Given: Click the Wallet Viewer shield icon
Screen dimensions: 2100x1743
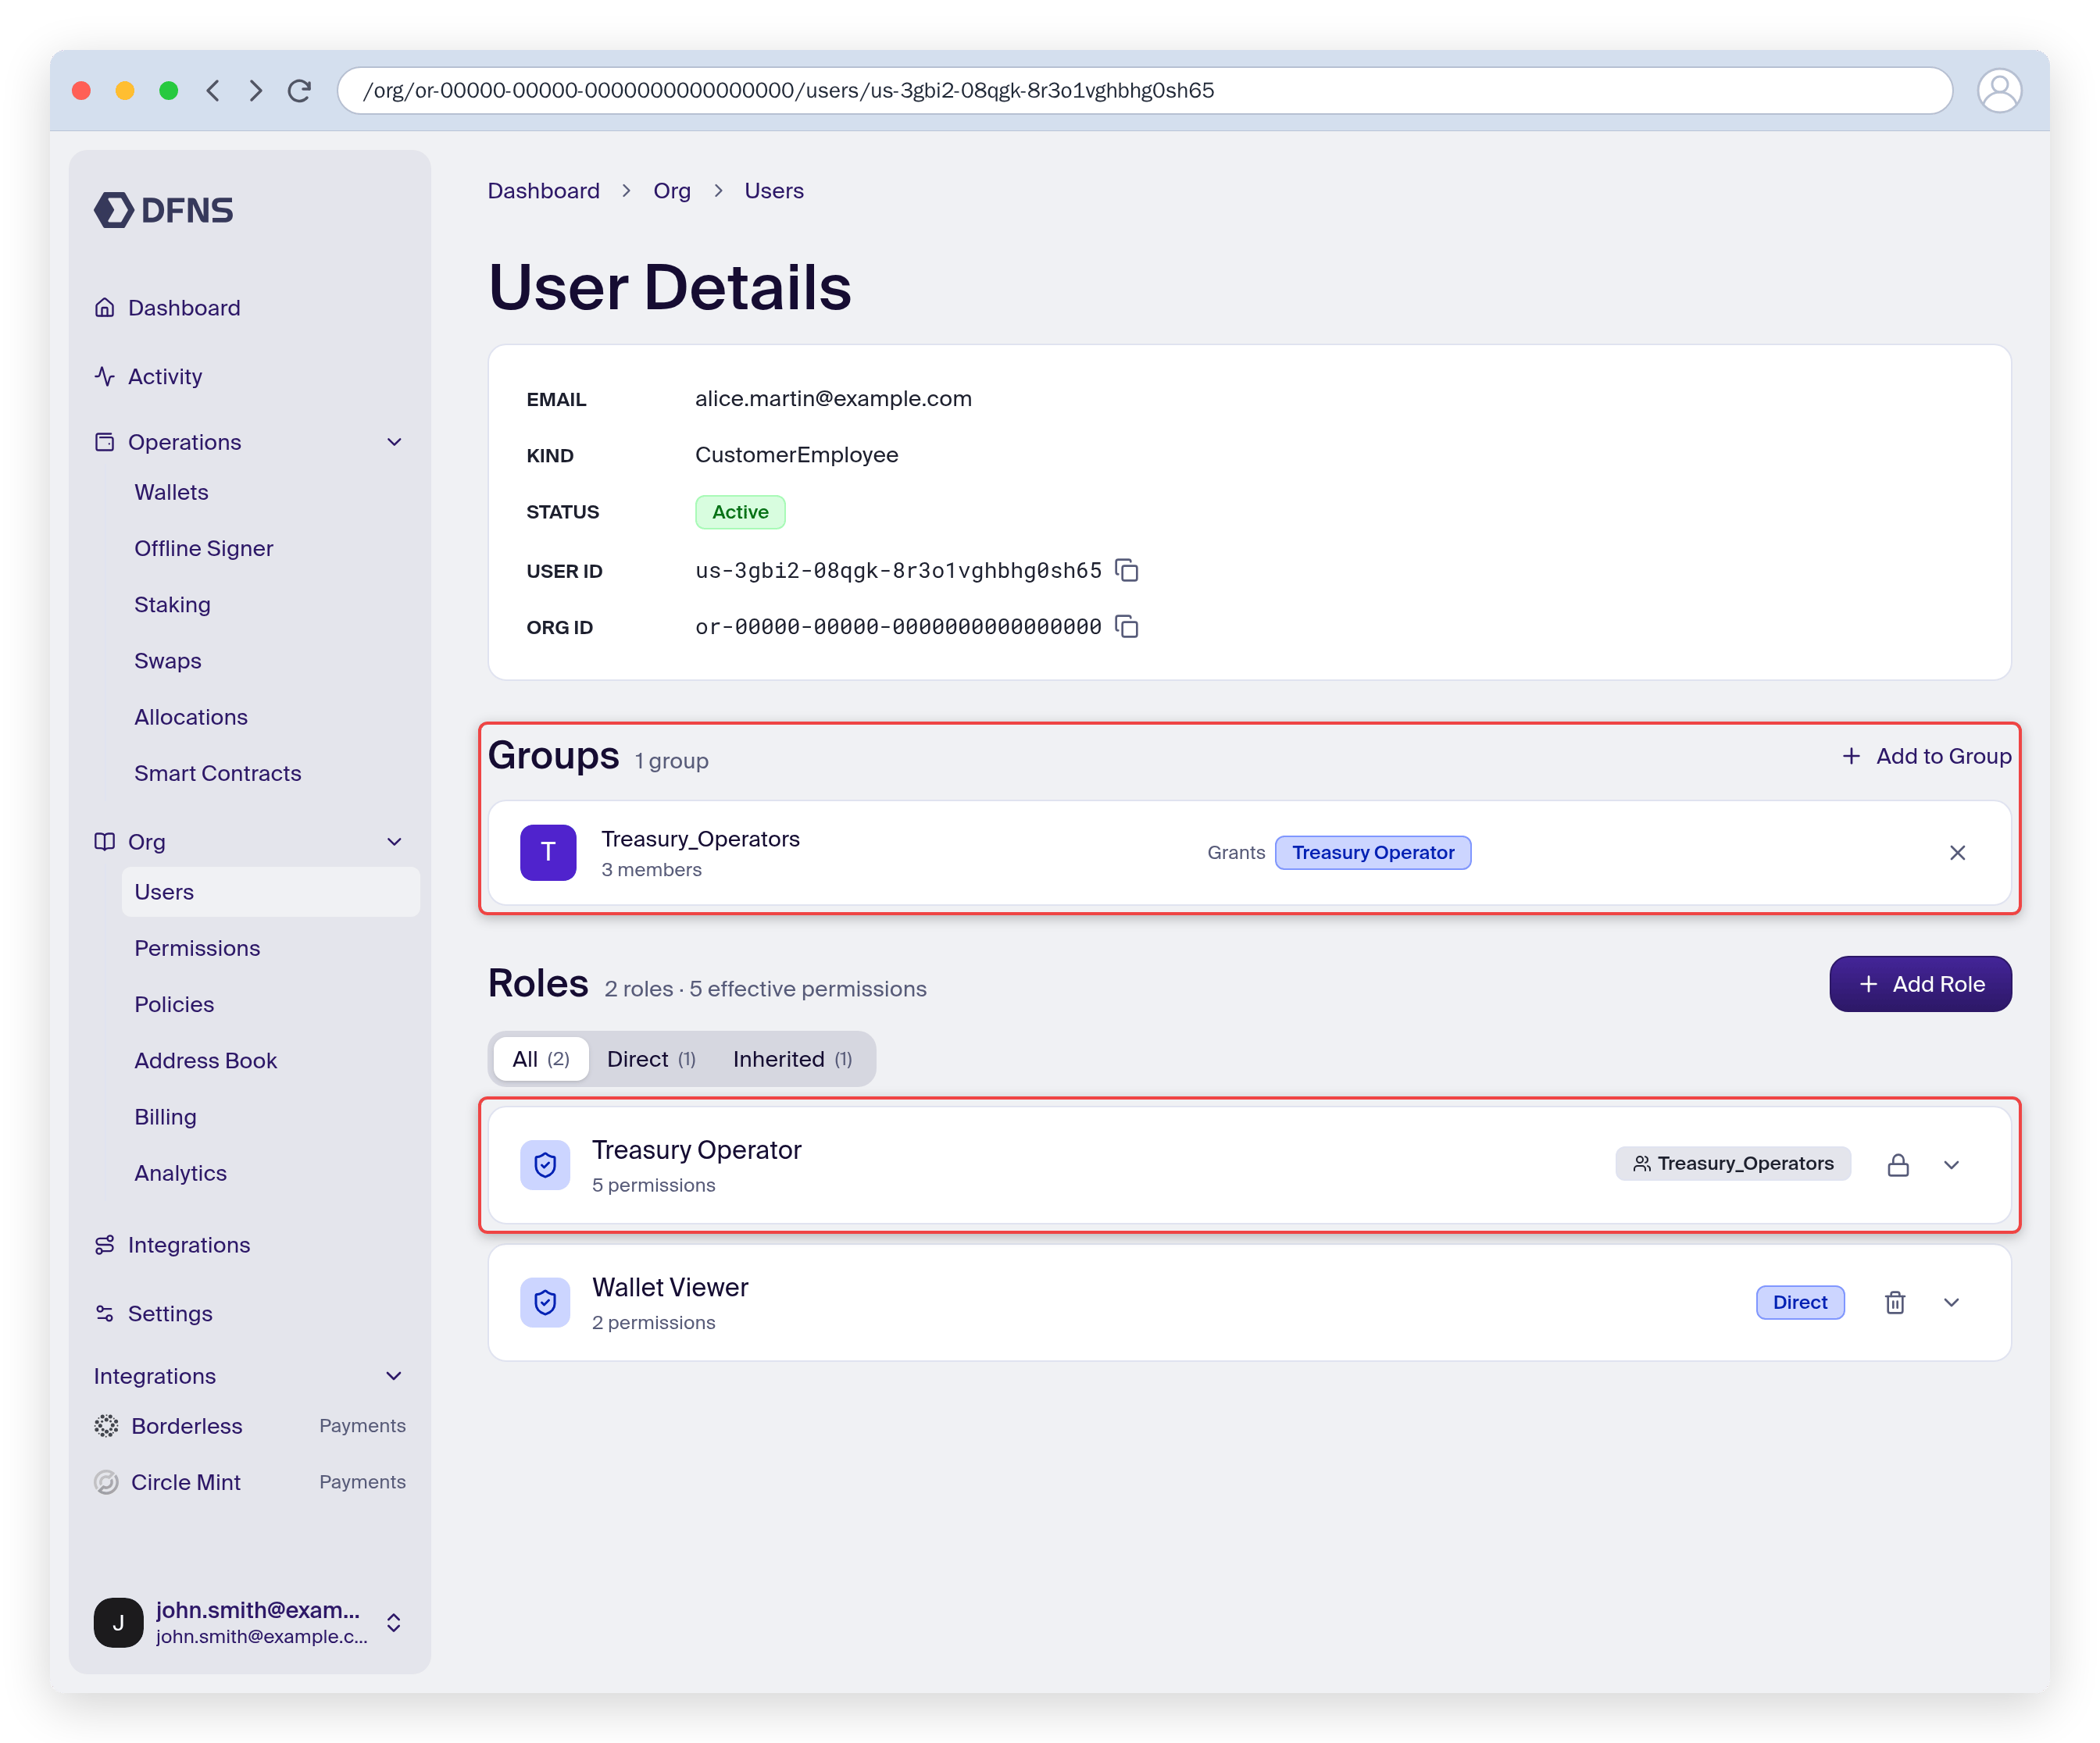Looking at the screenshot, I should [x=545, y=1303].
